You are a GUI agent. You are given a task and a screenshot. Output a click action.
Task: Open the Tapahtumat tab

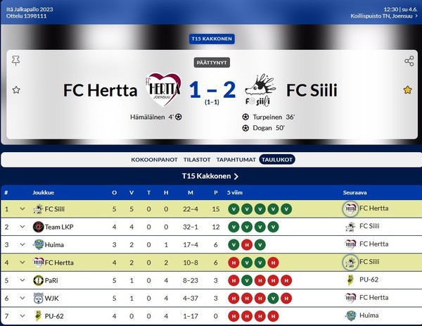click(x=236, y=160)
